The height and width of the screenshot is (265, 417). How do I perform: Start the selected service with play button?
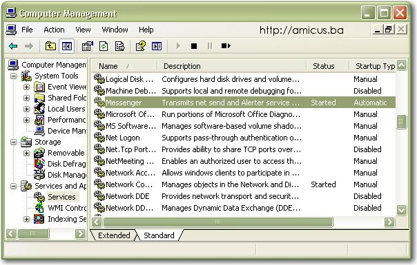(x=178, y=46)
